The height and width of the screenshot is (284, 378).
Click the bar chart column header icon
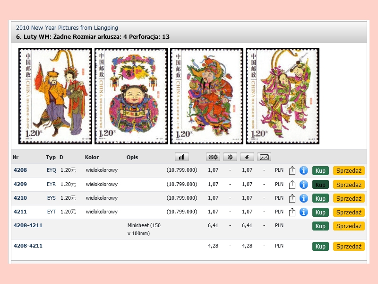(181, 157)
